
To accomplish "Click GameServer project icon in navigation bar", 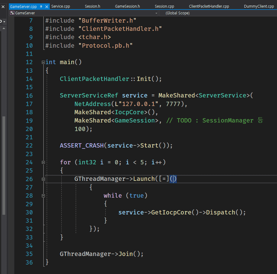I will [12, 13].
